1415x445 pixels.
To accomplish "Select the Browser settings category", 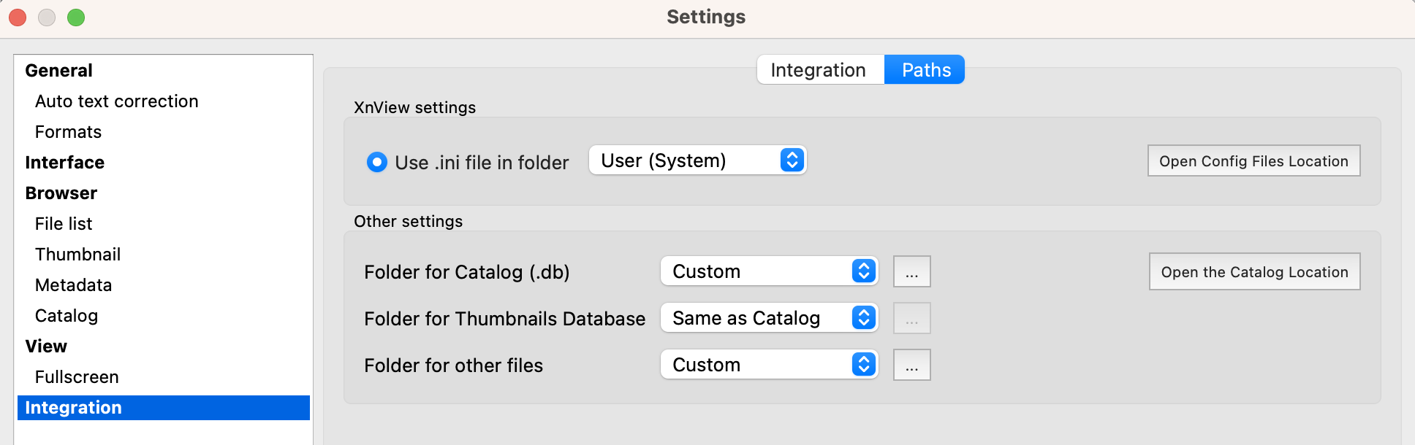I will pos(61,193).
